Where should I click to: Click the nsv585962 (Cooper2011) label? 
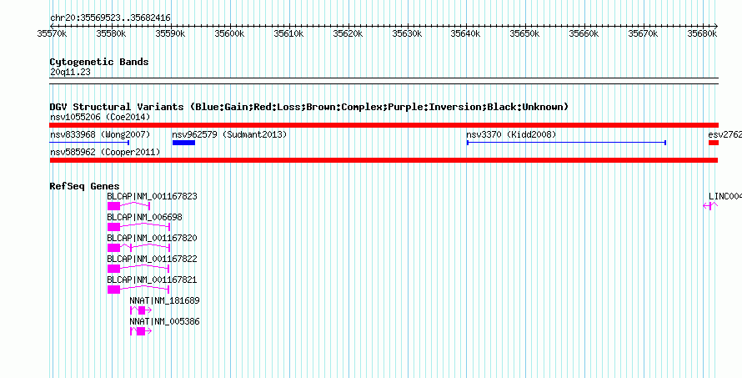coord(104,152)
